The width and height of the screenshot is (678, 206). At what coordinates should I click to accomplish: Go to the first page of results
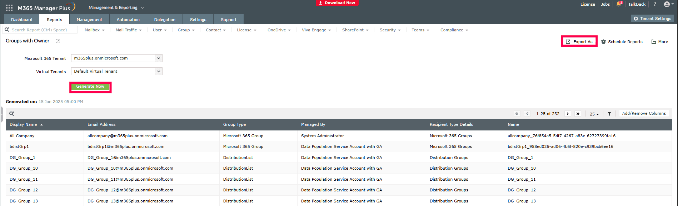tap(517, 114)
